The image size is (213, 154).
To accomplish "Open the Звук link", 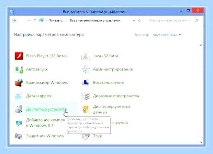I will [x=98, y=136].
